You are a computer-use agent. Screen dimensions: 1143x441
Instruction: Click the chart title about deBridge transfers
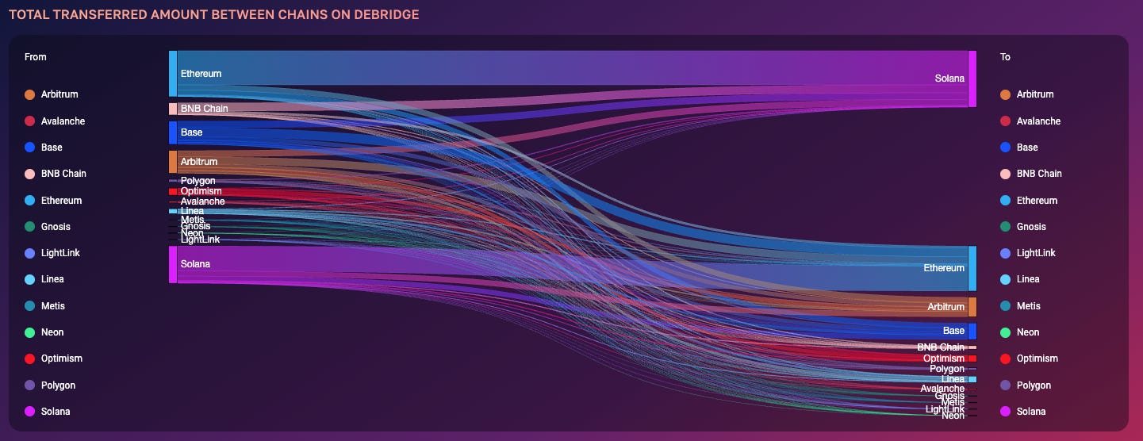point(213,14)
